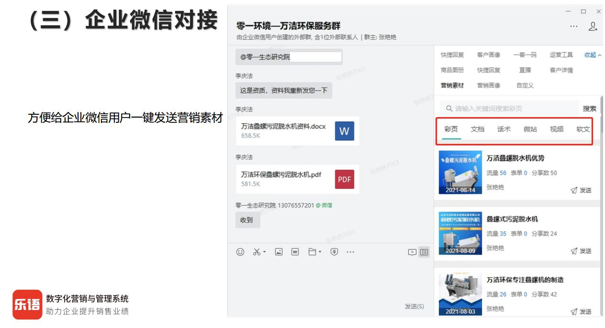Viewport: 605px width, 328px height.
Task: Click the 搜索 button
Action: click(x=590, y=109)
